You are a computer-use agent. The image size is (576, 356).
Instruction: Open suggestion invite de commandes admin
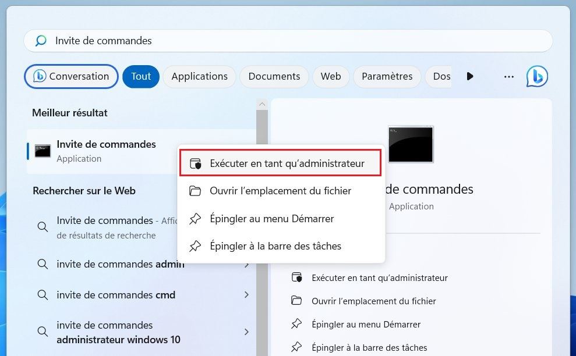point(121,264)
